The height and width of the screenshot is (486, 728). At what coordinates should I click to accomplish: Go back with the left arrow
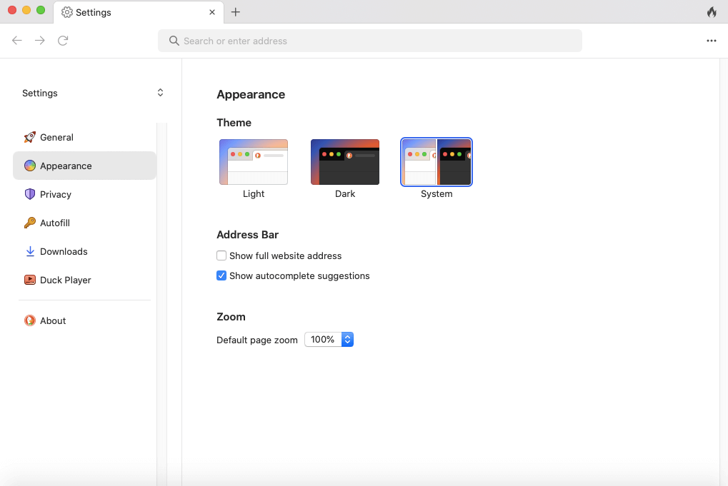[17, 41]
